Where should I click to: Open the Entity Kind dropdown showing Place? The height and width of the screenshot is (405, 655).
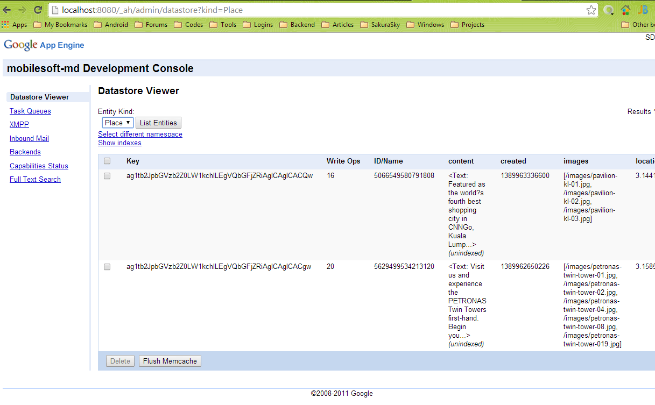(x=117, y=123)
